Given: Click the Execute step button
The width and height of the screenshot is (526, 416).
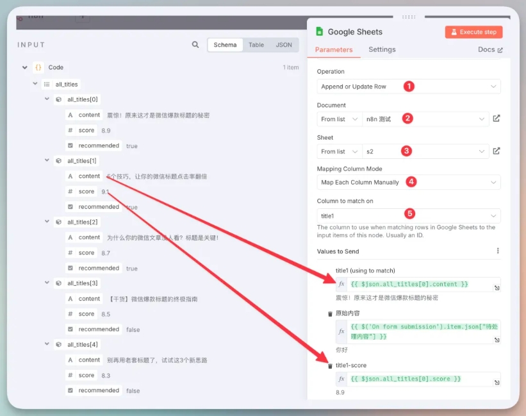Looking at the screenshot, I should pos(473,32).
